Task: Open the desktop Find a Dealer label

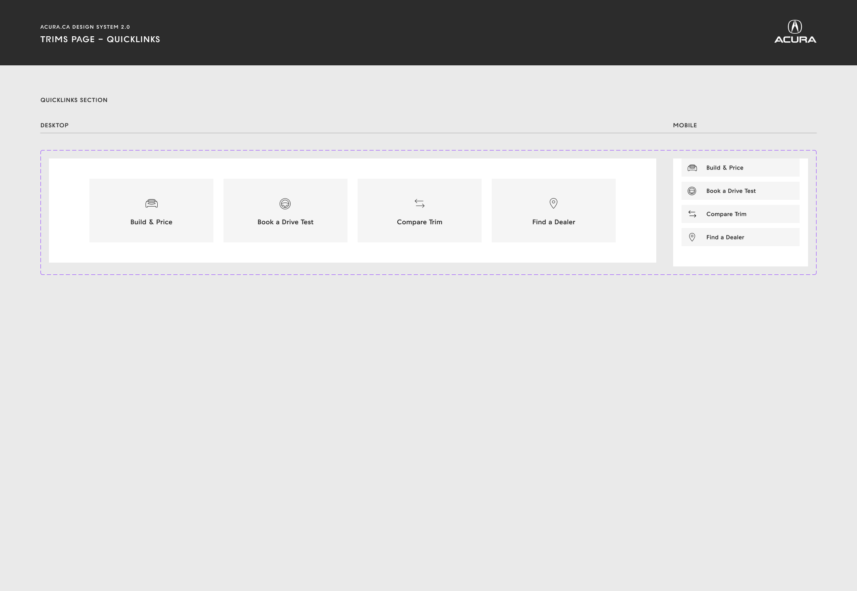Action: click(x=554, y=222)
